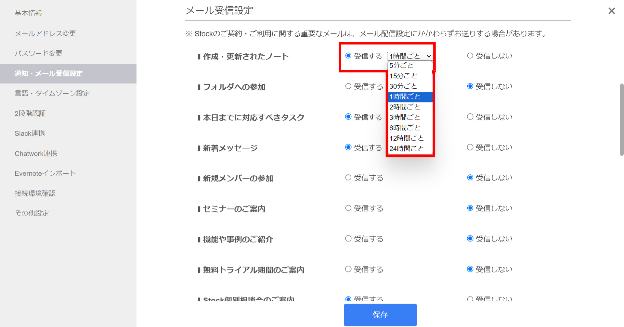
Task: Enable 受信する for フォルダへの参加
Action: [348, 86]
